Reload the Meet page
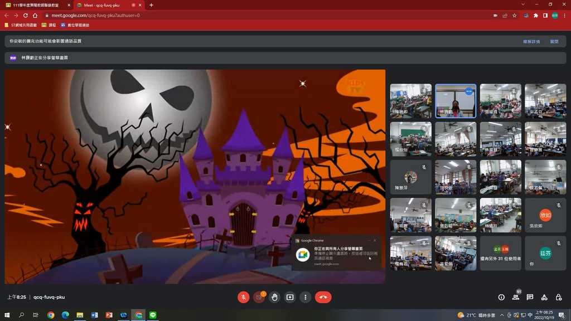 tap(26, 15)
